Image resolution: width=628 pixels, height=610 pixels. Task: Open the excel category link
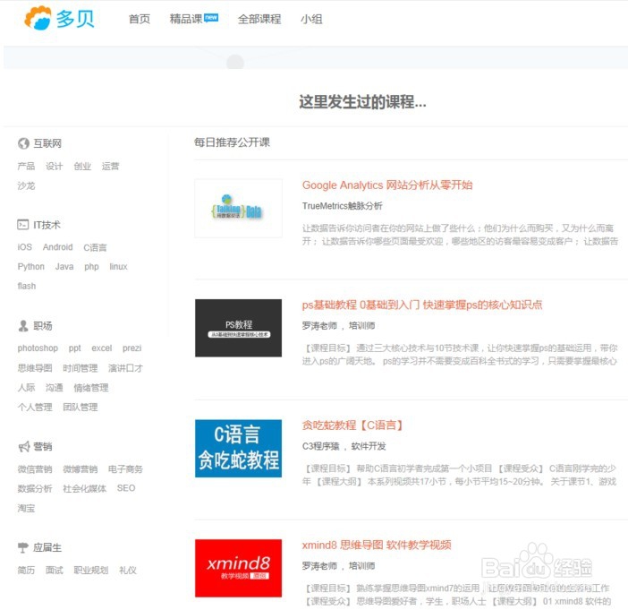click(x=102, y=348)
